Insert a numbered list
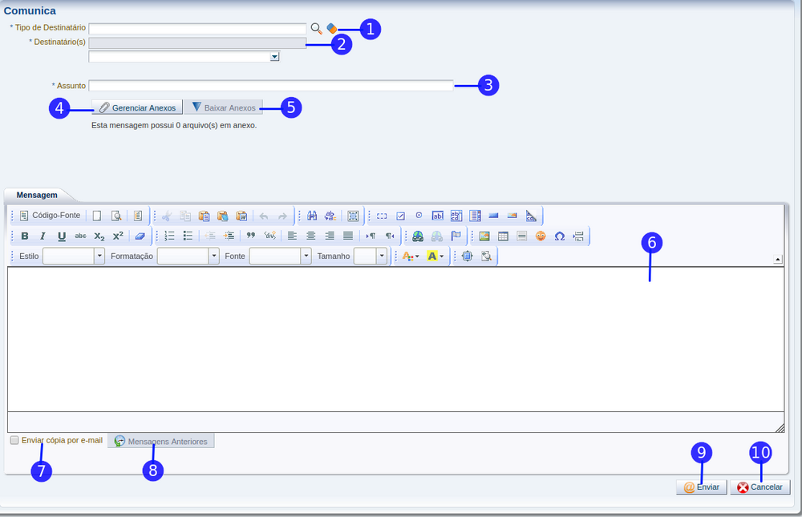802x517 pixels. 169,236
